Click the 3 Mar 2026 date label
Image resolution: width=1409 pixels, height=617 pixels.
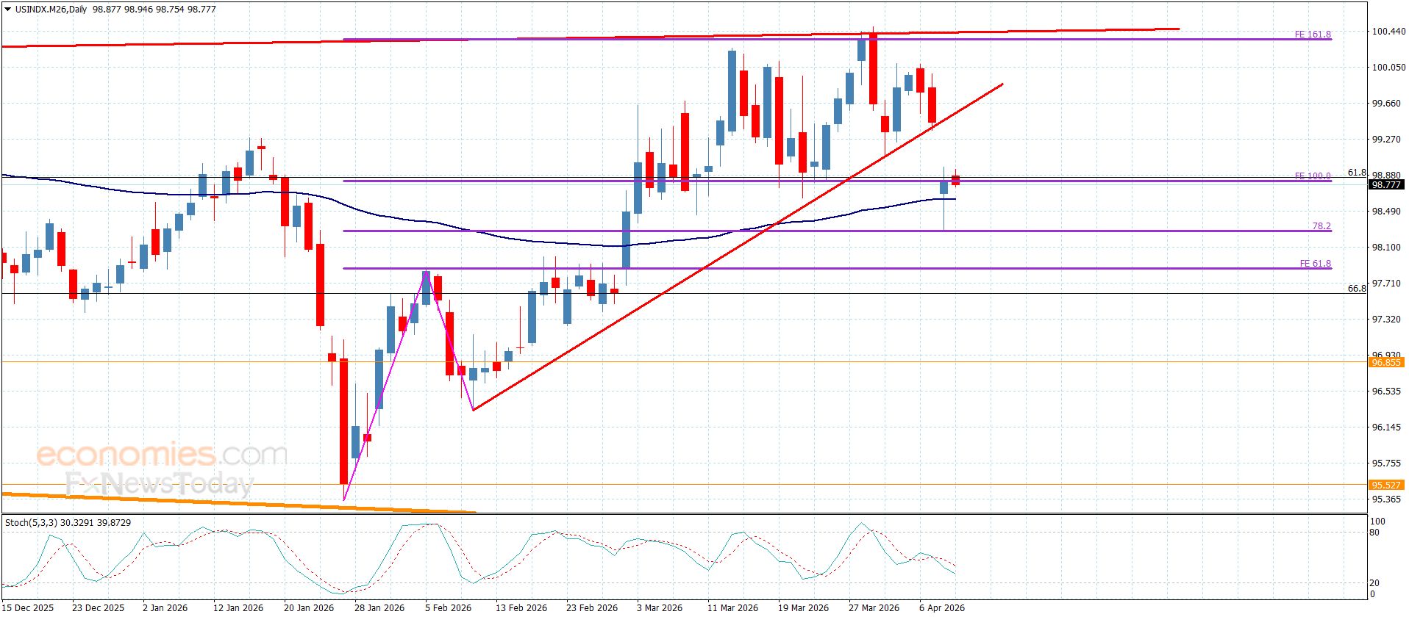coord(659,607)
